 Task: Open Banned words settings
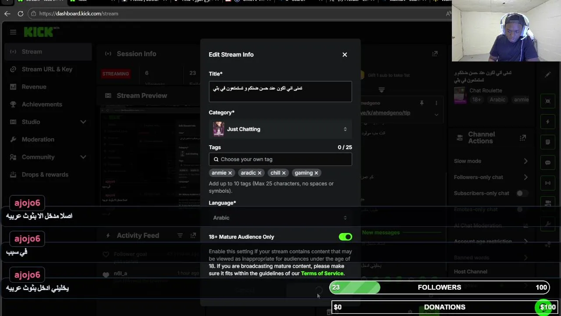click(x=491, y=258)
